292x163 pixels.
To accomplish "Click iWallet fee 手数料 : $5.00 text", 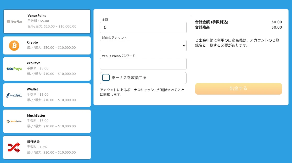I will click(x=38, y=95).
